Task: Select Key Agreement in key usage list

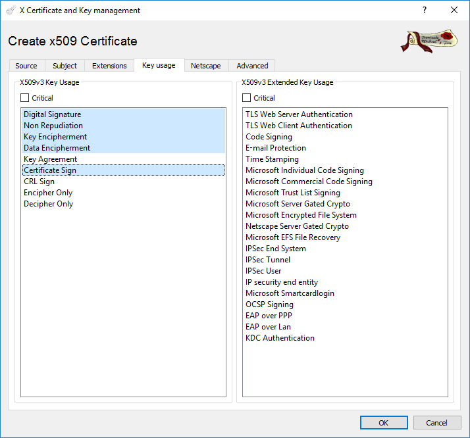Action: coord(51,159)
